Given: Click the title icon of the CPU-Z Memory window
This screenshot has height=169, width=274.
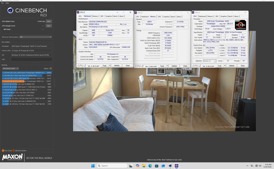Looking at the screenshot, I should (x=135, y=13).
